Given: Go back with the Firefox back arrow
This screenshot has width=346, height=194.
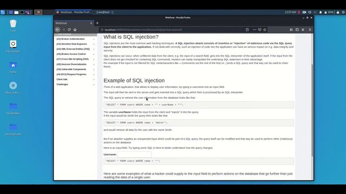Looking at the screenshot, I should pos(58,30).
